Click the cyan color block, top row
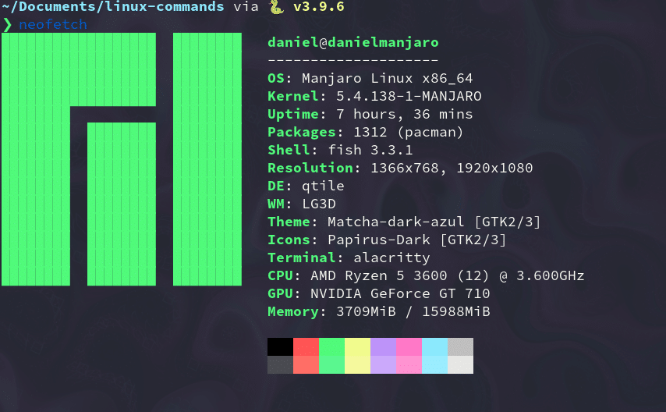 [x=434, y=347]
